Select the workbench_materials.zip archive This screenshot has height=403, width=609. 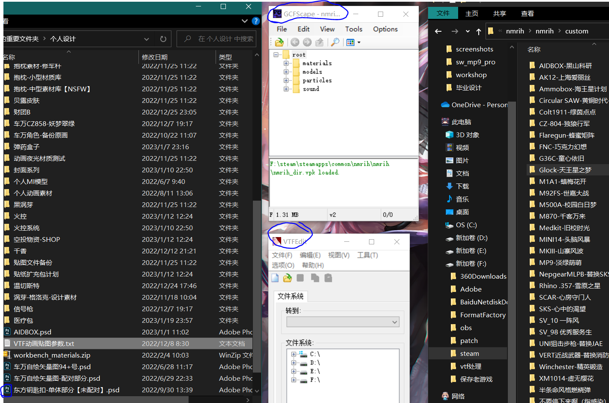52,355
